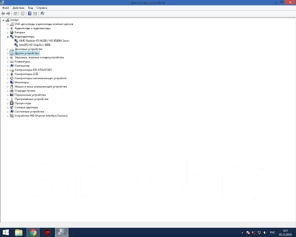Click the red round taskbar app icon
The height and width of the screenshot is (237, 296).
tap(47, 232)
